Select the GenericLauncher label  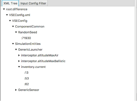point(30,49)
